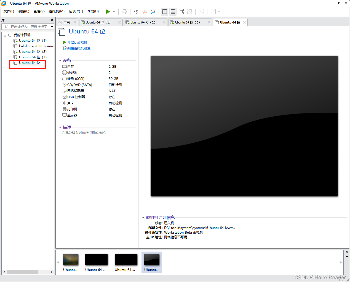Click the 内存 memory device row
This screenshot has width=350, height=282.
pyautogui.click(x=92, y=67)
